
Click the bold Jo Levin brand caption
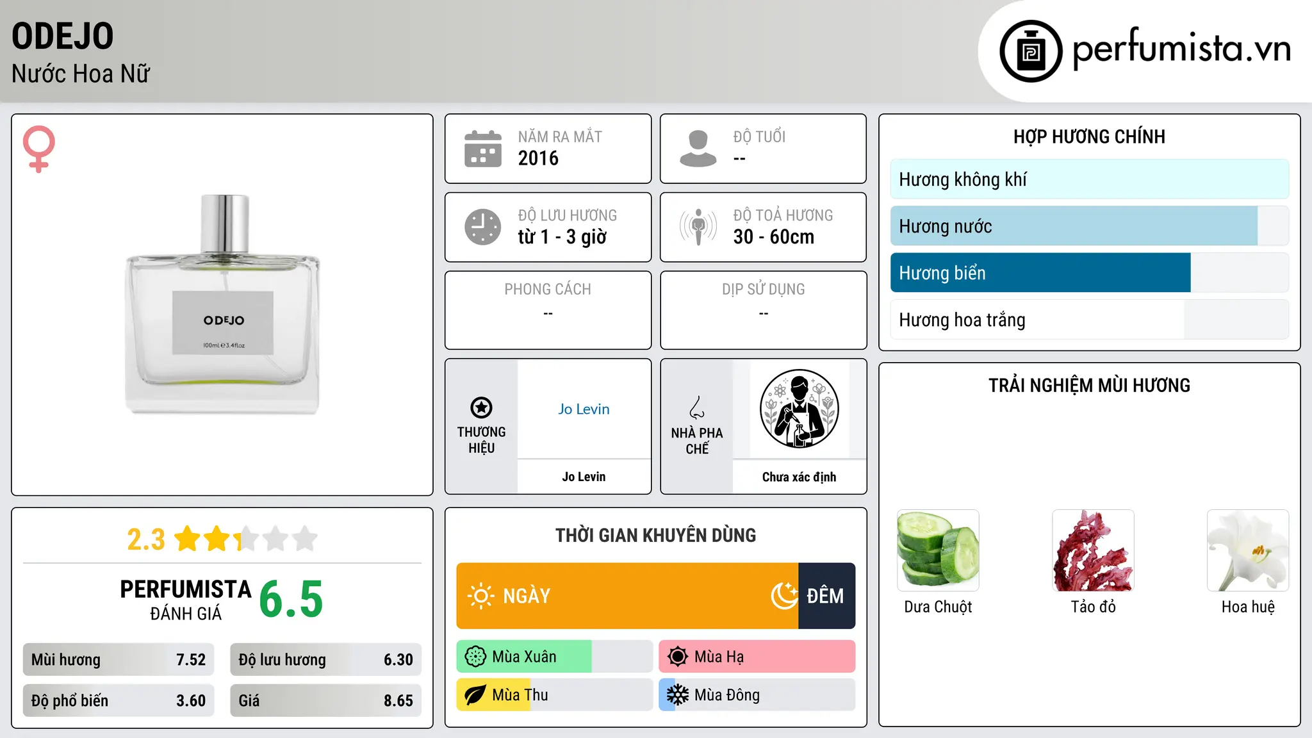click(584, 477)
